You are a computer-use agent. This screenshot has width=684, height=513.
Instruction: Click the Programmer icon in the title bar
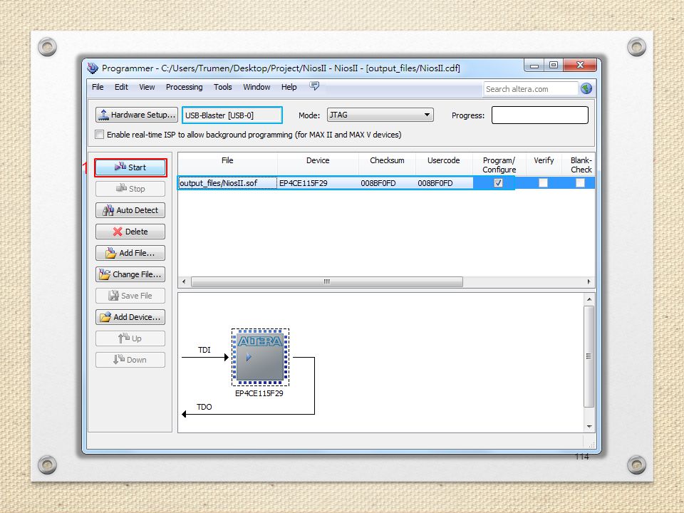pos(93,68)
